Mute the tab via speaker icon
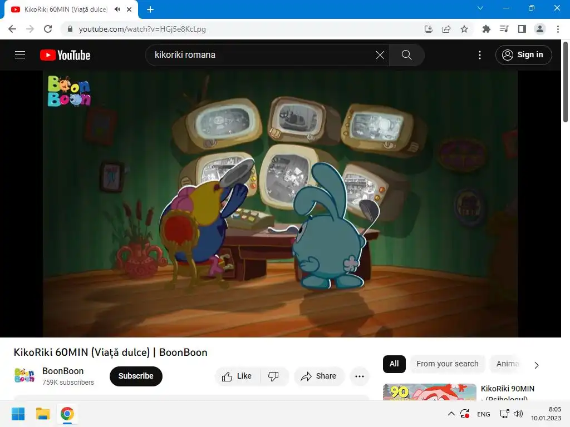This screenshot has height=427, width=570. click(117, 9)
